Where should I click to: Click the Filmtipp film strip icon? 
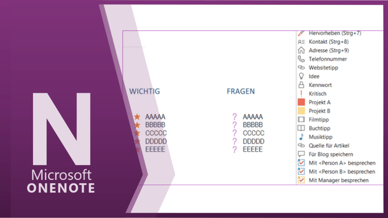click(x=301, y=120)
